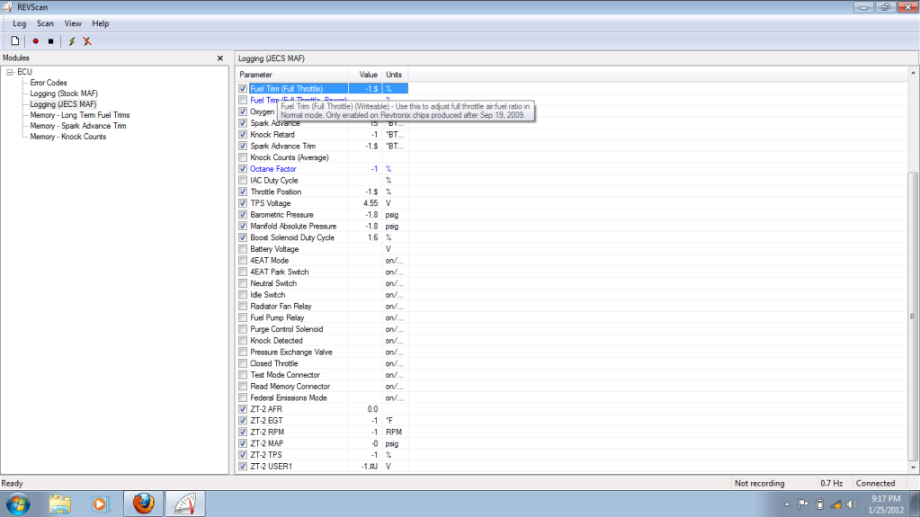Toggle Throttle Position checkbox
The width and height of the screenshot is (920, 517).
click(x=243, y=192)
